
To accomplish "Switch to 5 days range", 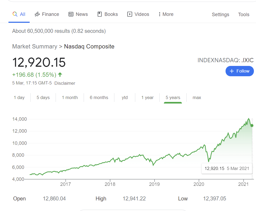I will pyautogui.click(x=43, y=97).
